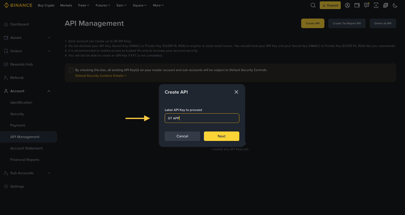Open the Trade dropdown menu
405x215 pixels.
tap(83, 5)
